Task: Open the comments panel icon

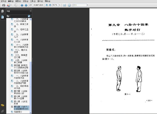Action: coord(3,105)
